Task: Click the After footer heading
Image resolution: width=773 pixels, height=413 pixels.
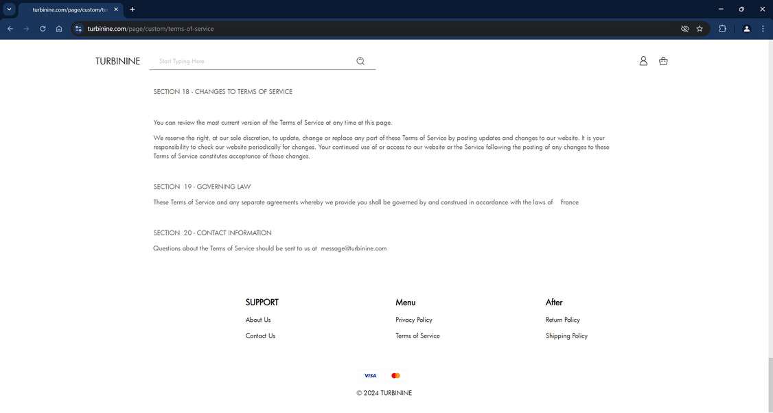Action: [554, 302]
